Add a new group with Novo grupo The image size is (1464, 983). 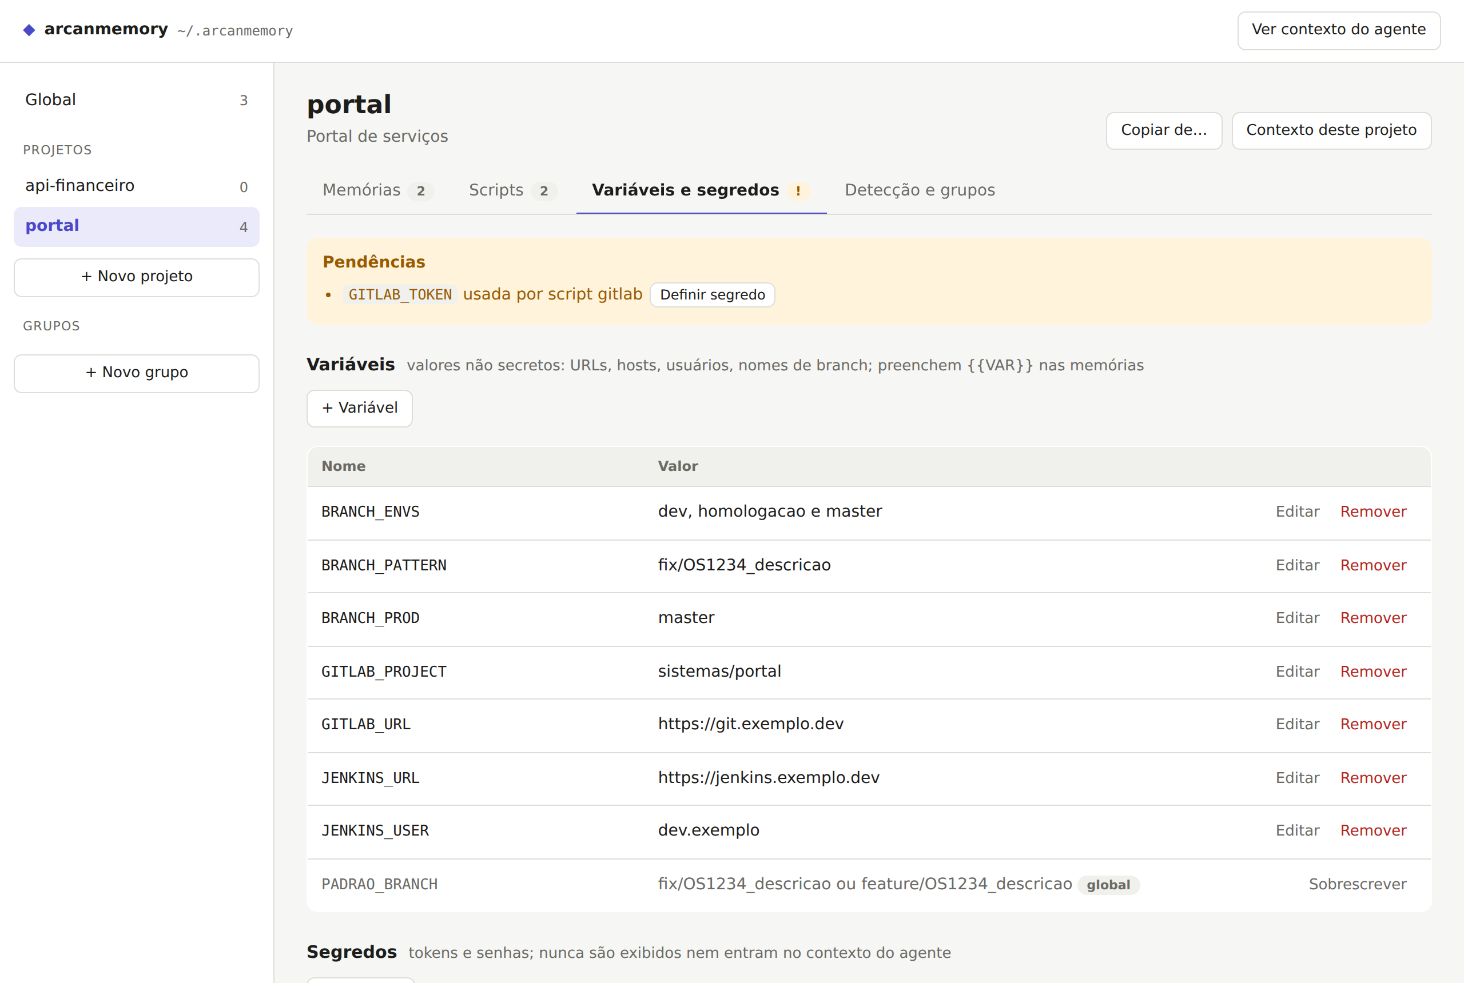136,373
